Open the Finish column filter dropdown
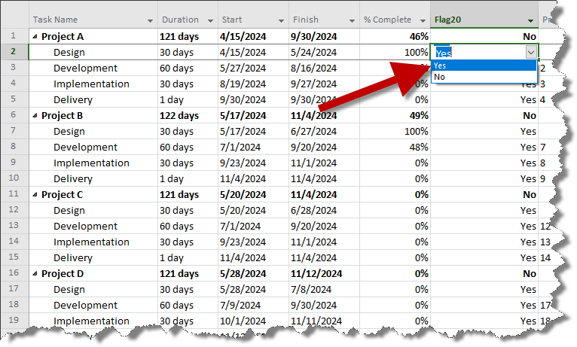577x347 pixels. 353,20
